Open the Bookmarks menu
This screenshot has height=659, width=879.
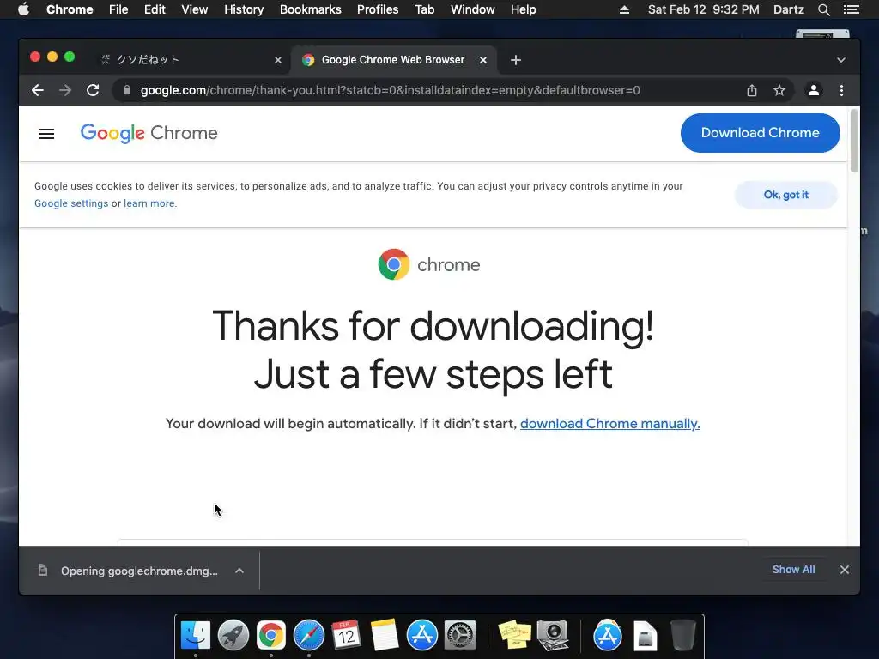point(310,9)
